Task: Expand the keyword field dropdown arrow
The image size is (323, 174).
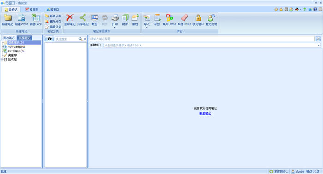Action: point(319,45)
